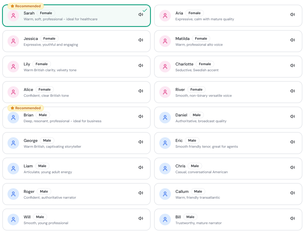Select the Matilda voice card
The height and width of the screenshot is (234, 305).
coord(228,41)
